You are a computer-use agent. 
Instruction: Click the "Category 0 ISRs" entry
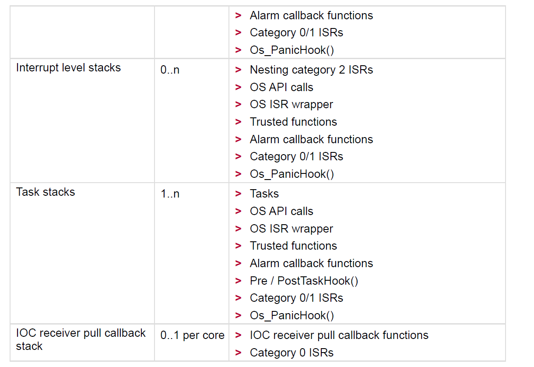292,353
